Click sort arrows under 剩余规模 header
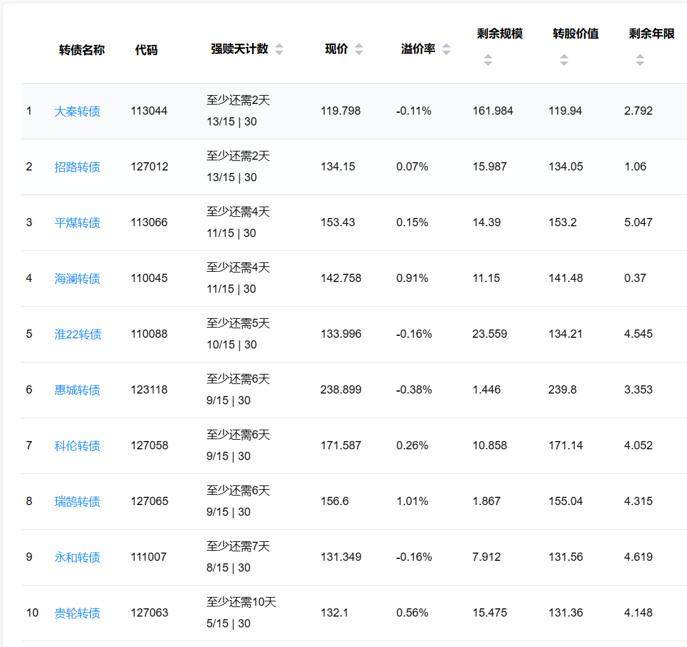This screenshot has height=647, width=687. point(488,60)
